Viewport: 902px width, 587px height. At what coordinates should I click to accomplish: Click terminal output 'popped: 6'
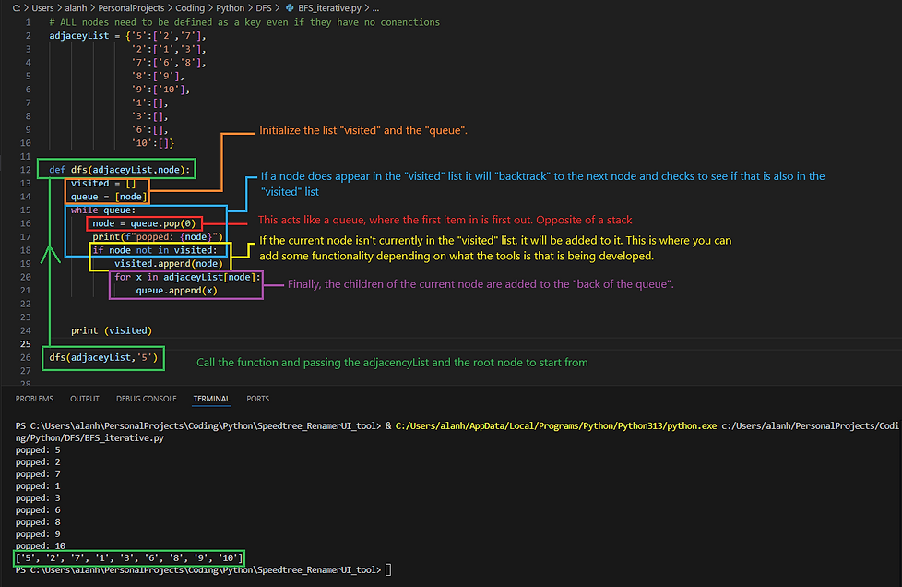[x=38, y=509]
